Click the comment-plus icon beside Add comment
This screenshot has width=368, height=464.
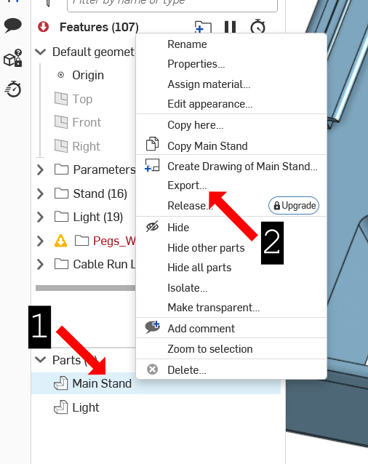pyautogui.click(x=152, y=327)
